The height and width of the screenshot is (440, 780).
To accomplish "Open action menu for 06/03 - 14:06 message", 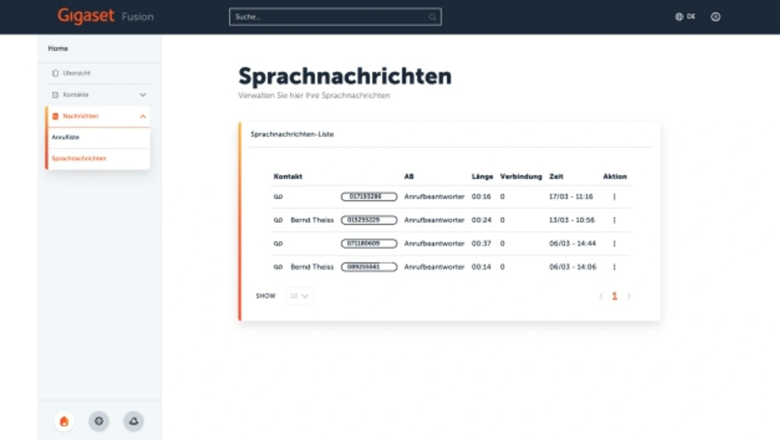I will point(614,267).
